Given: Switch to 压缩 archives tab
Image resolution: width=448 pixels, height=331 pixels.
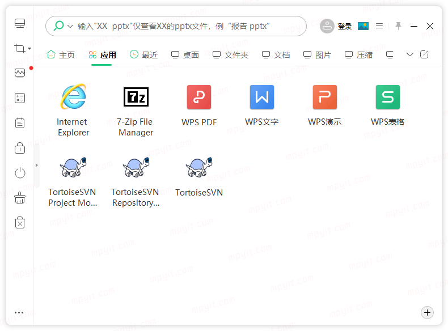Looking at the screenshot, I should (358, 54).
